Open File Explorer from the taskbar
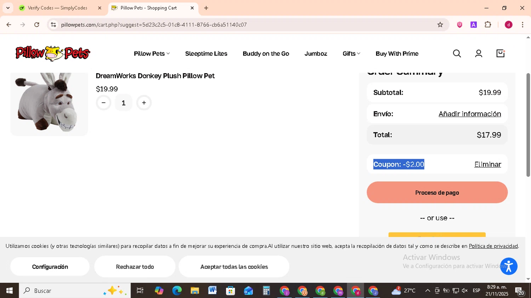This screenshot has width=531, height=298. click(x=195, y=291)
